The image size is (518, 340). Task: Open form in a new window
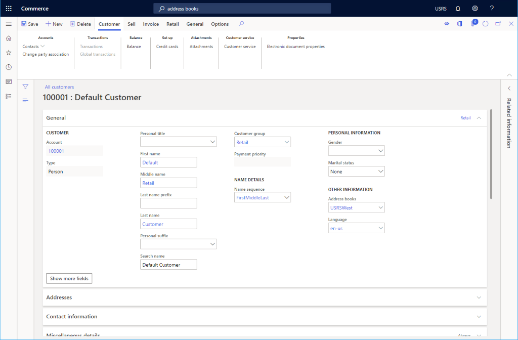(x=497, y=23)
